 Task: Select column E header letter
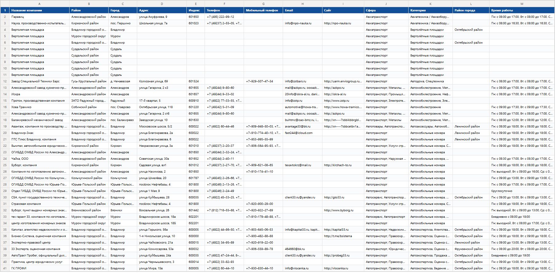(x=196, y=4)
